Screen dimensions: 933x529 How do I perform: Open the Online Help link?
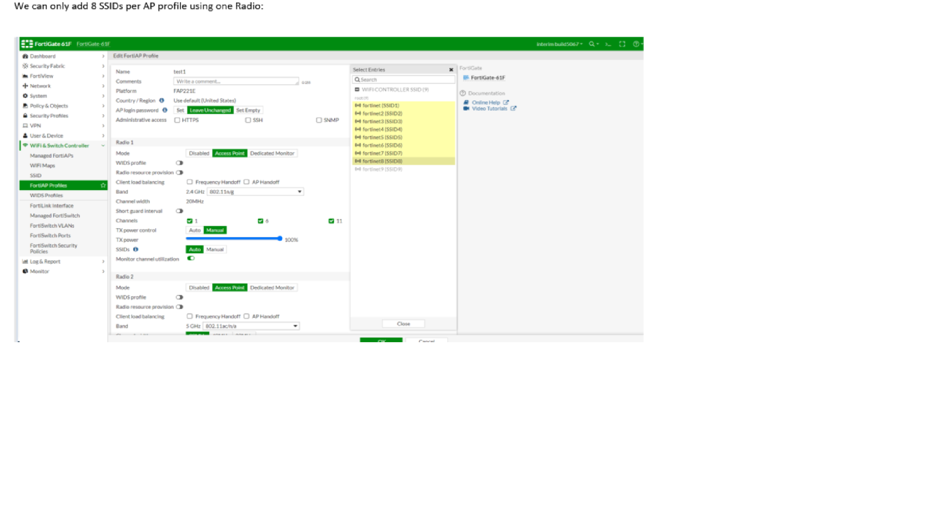click(x=486, y=103)
